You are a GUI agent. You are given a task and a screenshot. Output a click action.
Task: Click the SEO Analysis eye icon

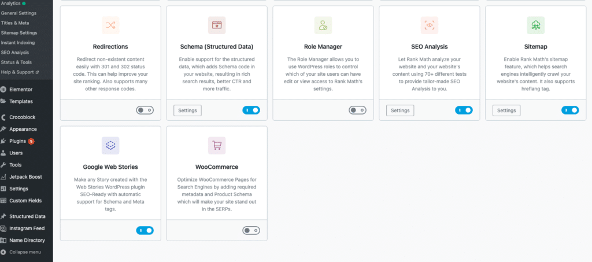point(430,25)
